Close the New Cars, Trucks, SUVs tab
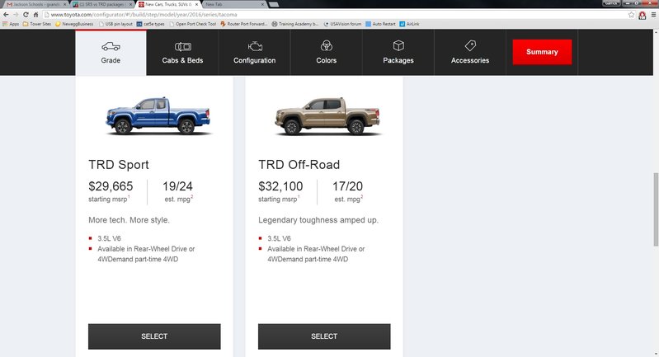The image size is (659, 357). click(196, 4)
